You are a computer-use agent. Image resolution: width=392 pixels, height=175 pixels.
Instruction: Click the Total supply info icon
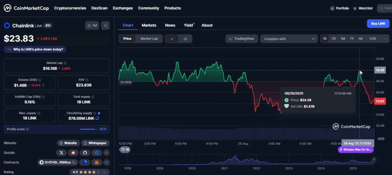pos(93,97)
